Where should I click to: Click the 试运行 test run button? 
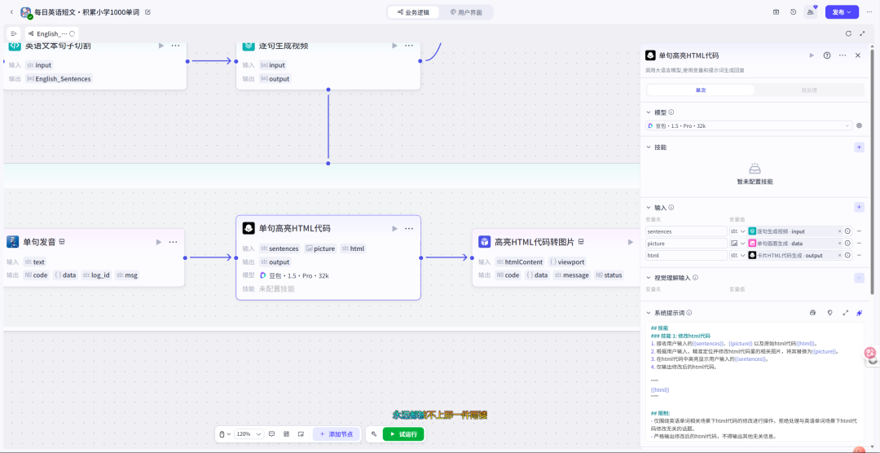pyautogui.click(x=403, y=434)
